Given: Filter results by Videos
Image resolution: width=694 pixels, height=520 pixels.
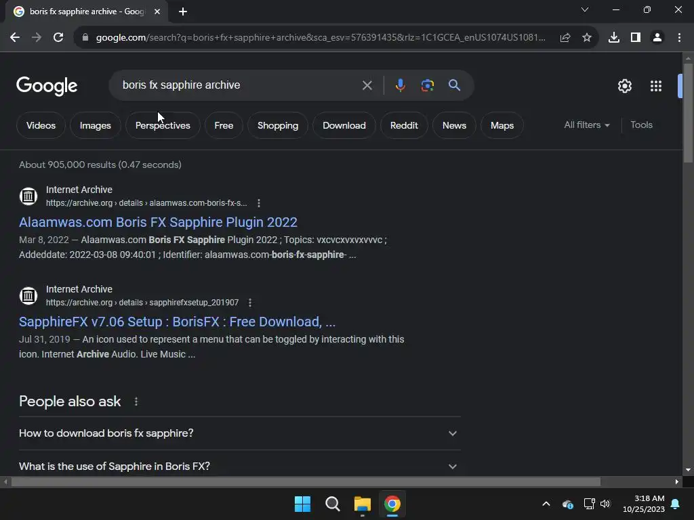Looking at the screenshot, I should [x=41, y=125].
